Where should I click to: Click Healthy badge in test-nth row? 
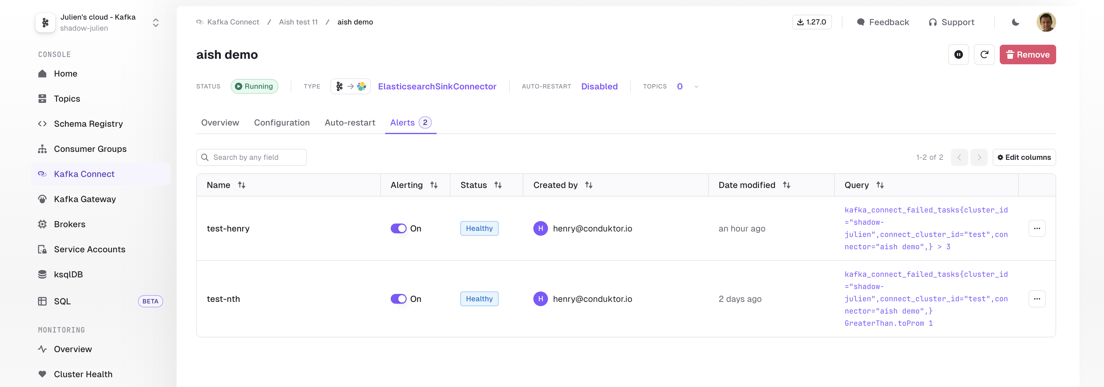coord(479,299)
